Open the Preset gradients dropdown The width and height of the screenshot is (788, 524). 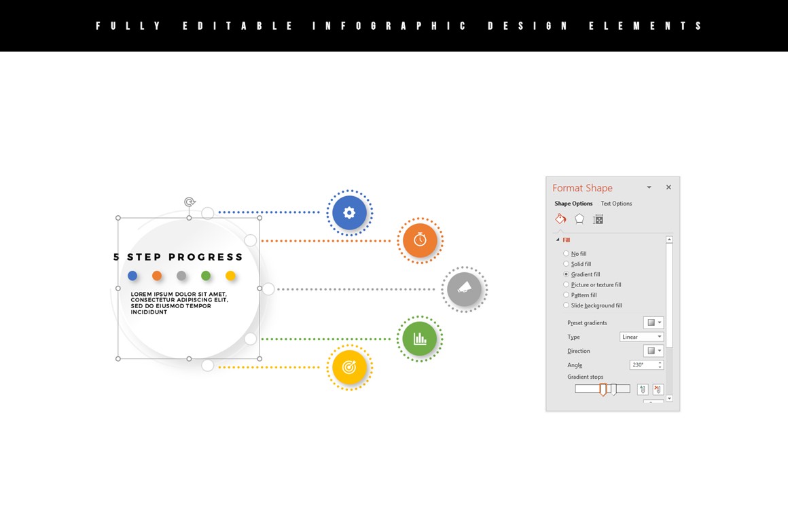653,323
